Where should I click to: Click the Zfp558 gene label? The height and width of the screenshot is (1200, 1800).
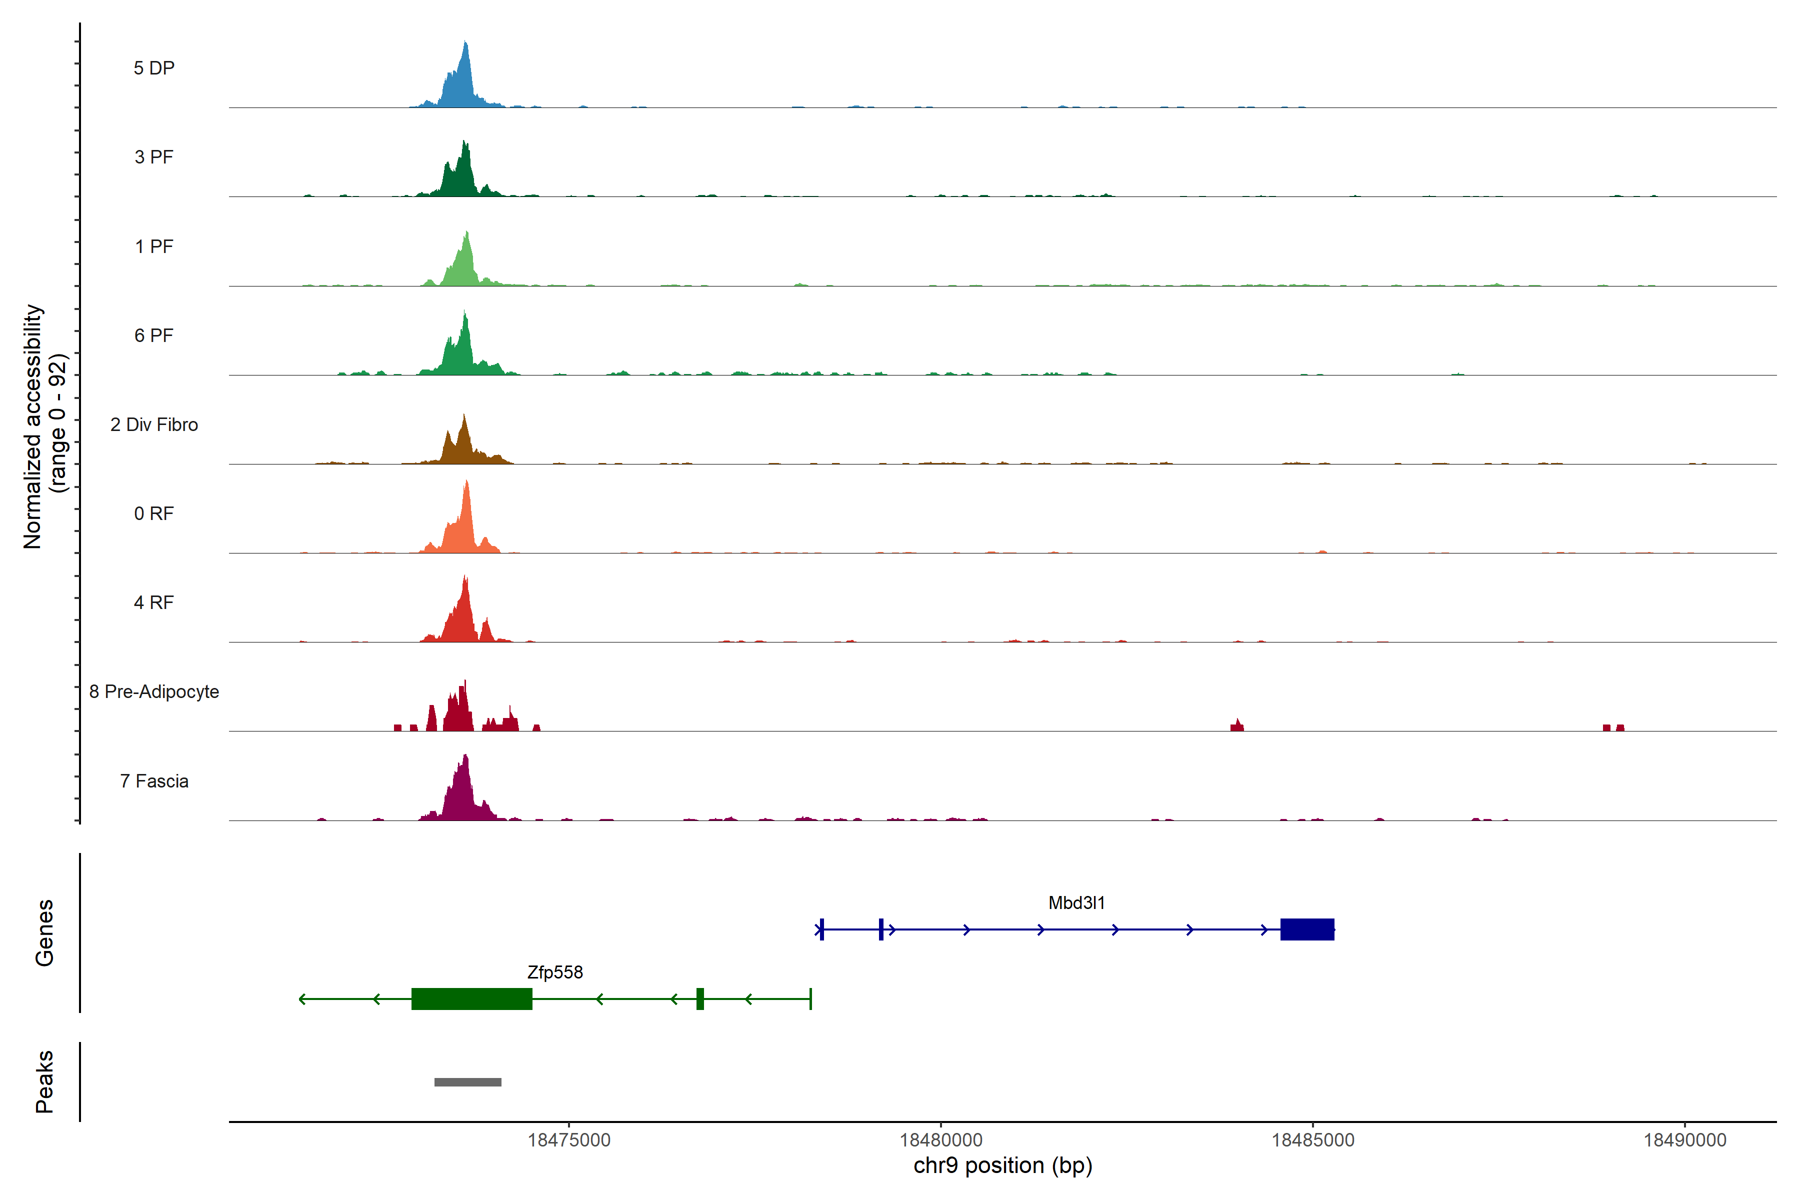tap(555, 972)
